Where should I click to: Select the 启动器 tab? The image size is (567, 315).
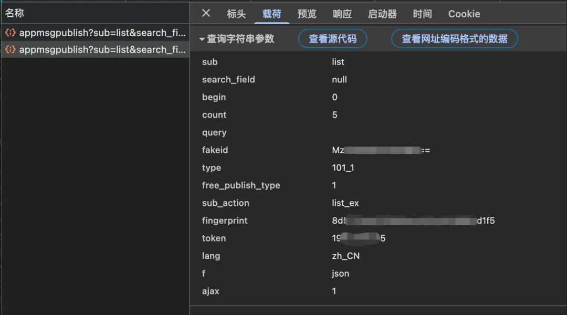(x=382, y=14)
